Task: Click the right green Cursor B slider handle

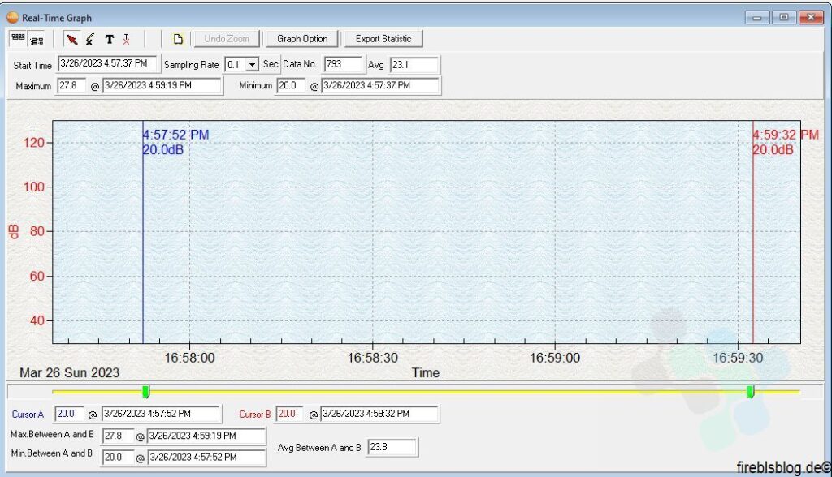Action: point(751,392)
